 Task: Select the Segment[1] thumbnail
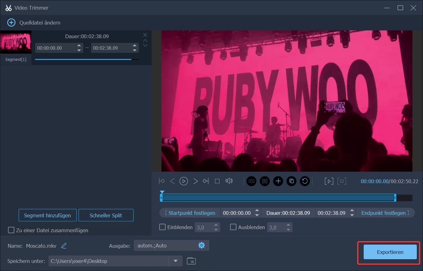(x=16, y=42)
